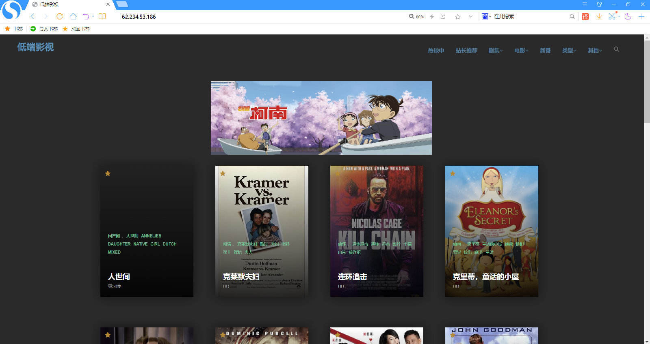Open the downloads arrow icon
Screen dimensions: 650x344
pos(599,17)
